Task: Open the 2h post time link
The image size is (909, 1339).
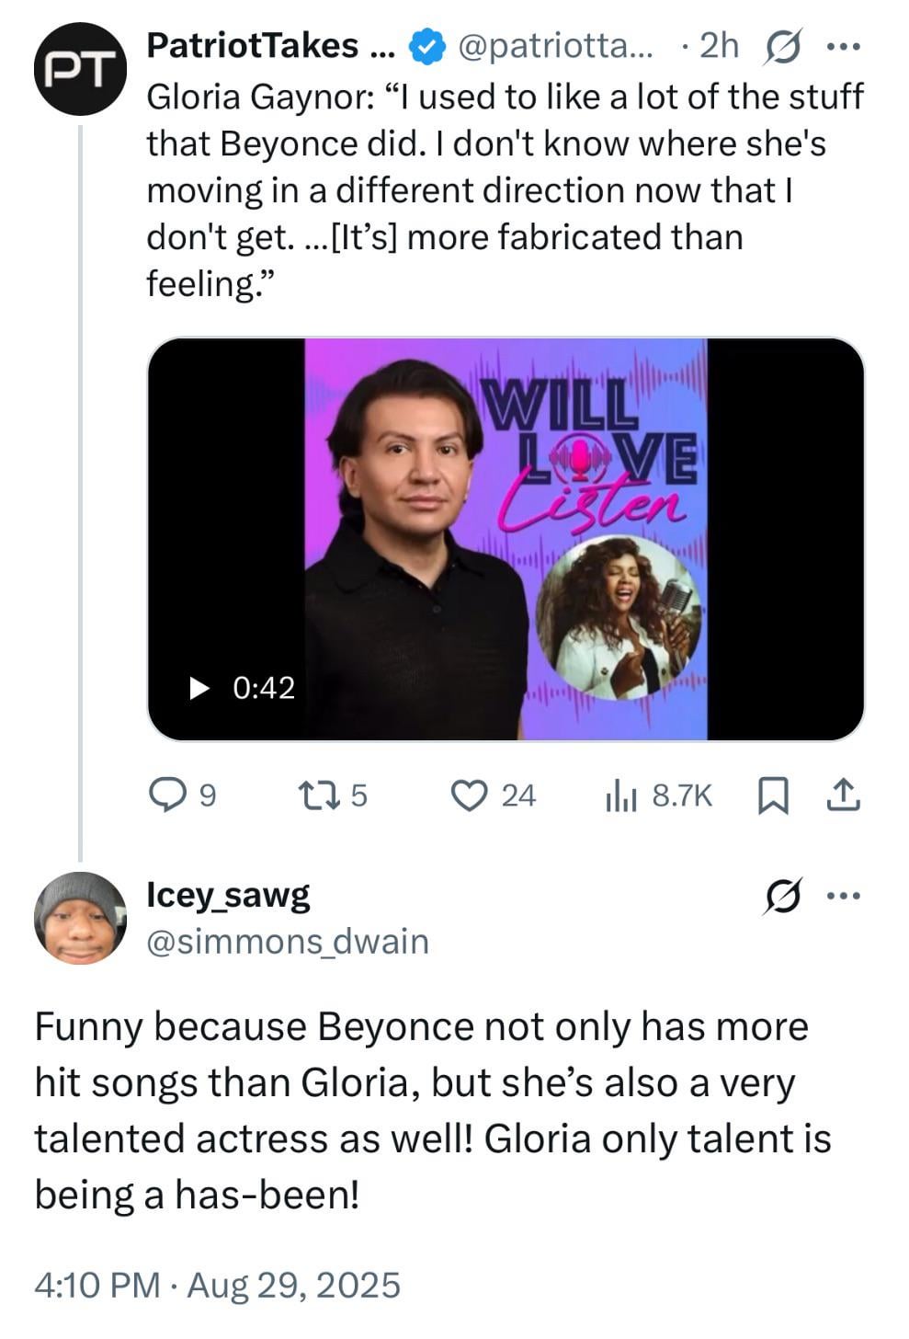Action: click(x=719, y=46)
